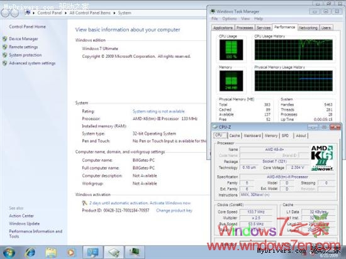Viewport: 346px width, 259px height.
Task: Click the Explorer back navigation button
Action: tap(5, 13)
